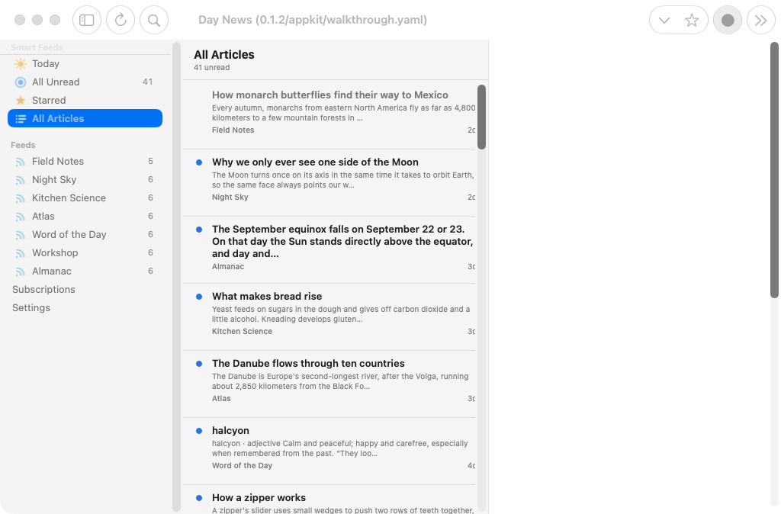Screen dimensions: 781x514
Task: Open the How a zipper works article
Action: click(x=329, y=500)
